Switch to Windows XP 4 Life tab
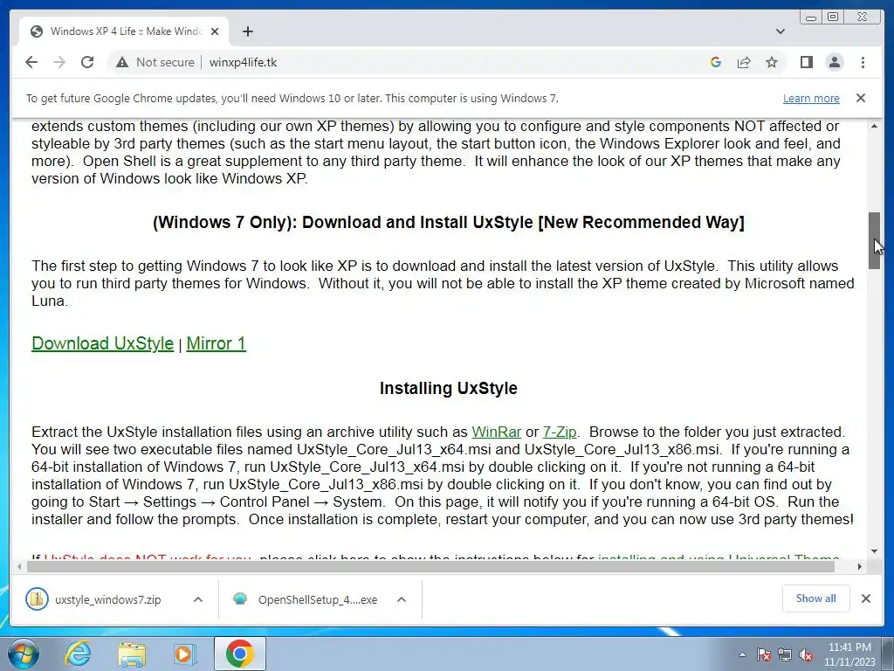 pyautogui.click(x=124, y=31)
